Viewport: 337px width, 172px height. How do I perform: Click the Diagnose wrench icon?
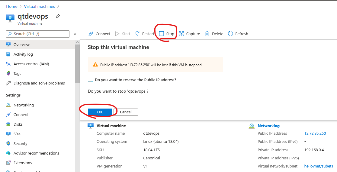coord(8,83)
